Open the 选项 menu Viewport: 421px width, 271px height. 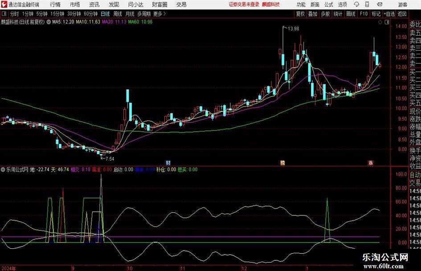point(342,4)
